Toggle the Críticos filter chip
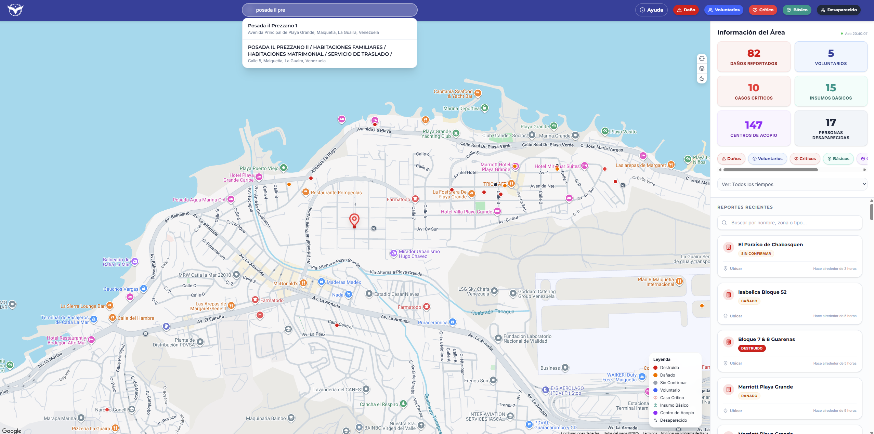874x434 pixels. (x=805, y=159)
